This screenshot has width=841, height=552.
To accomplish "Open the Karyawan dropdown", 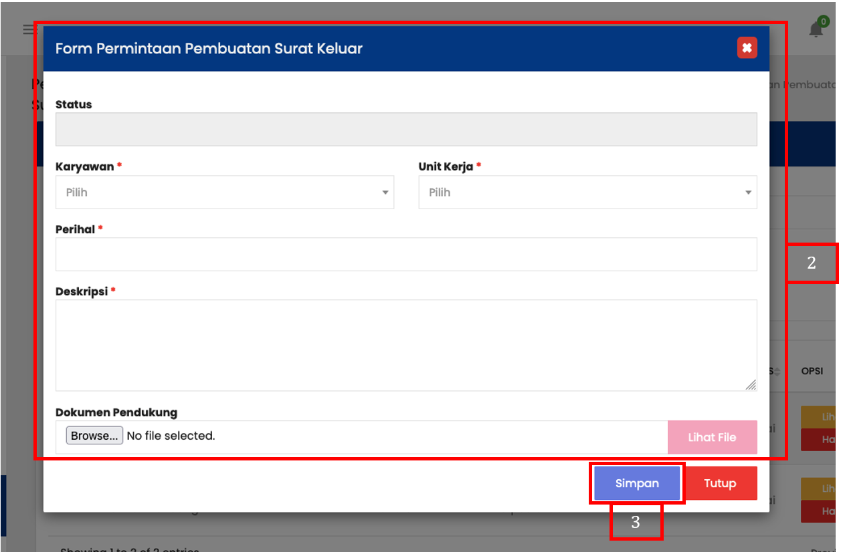I will [224, 192].
